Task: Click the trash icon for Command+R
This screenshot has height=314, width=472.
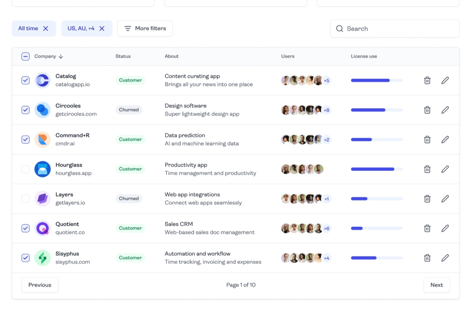Action: tap(427, 140)
